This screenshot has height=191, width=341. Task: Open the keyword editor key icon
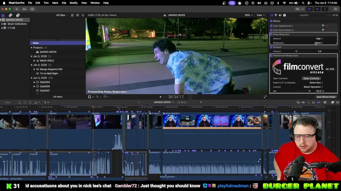click(x=24, y=9)
